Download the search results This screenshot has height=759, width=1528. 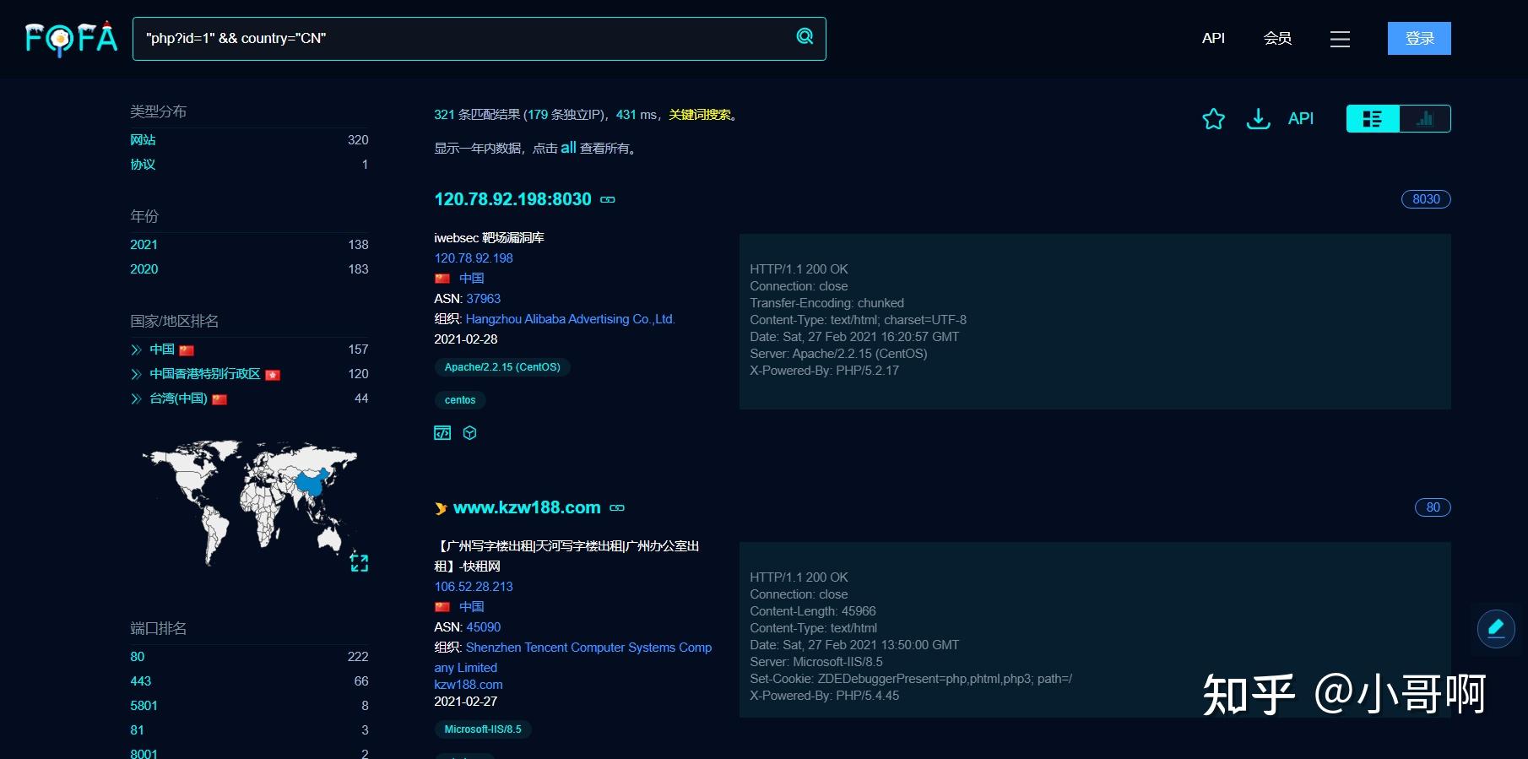[x=1258, y=119]
